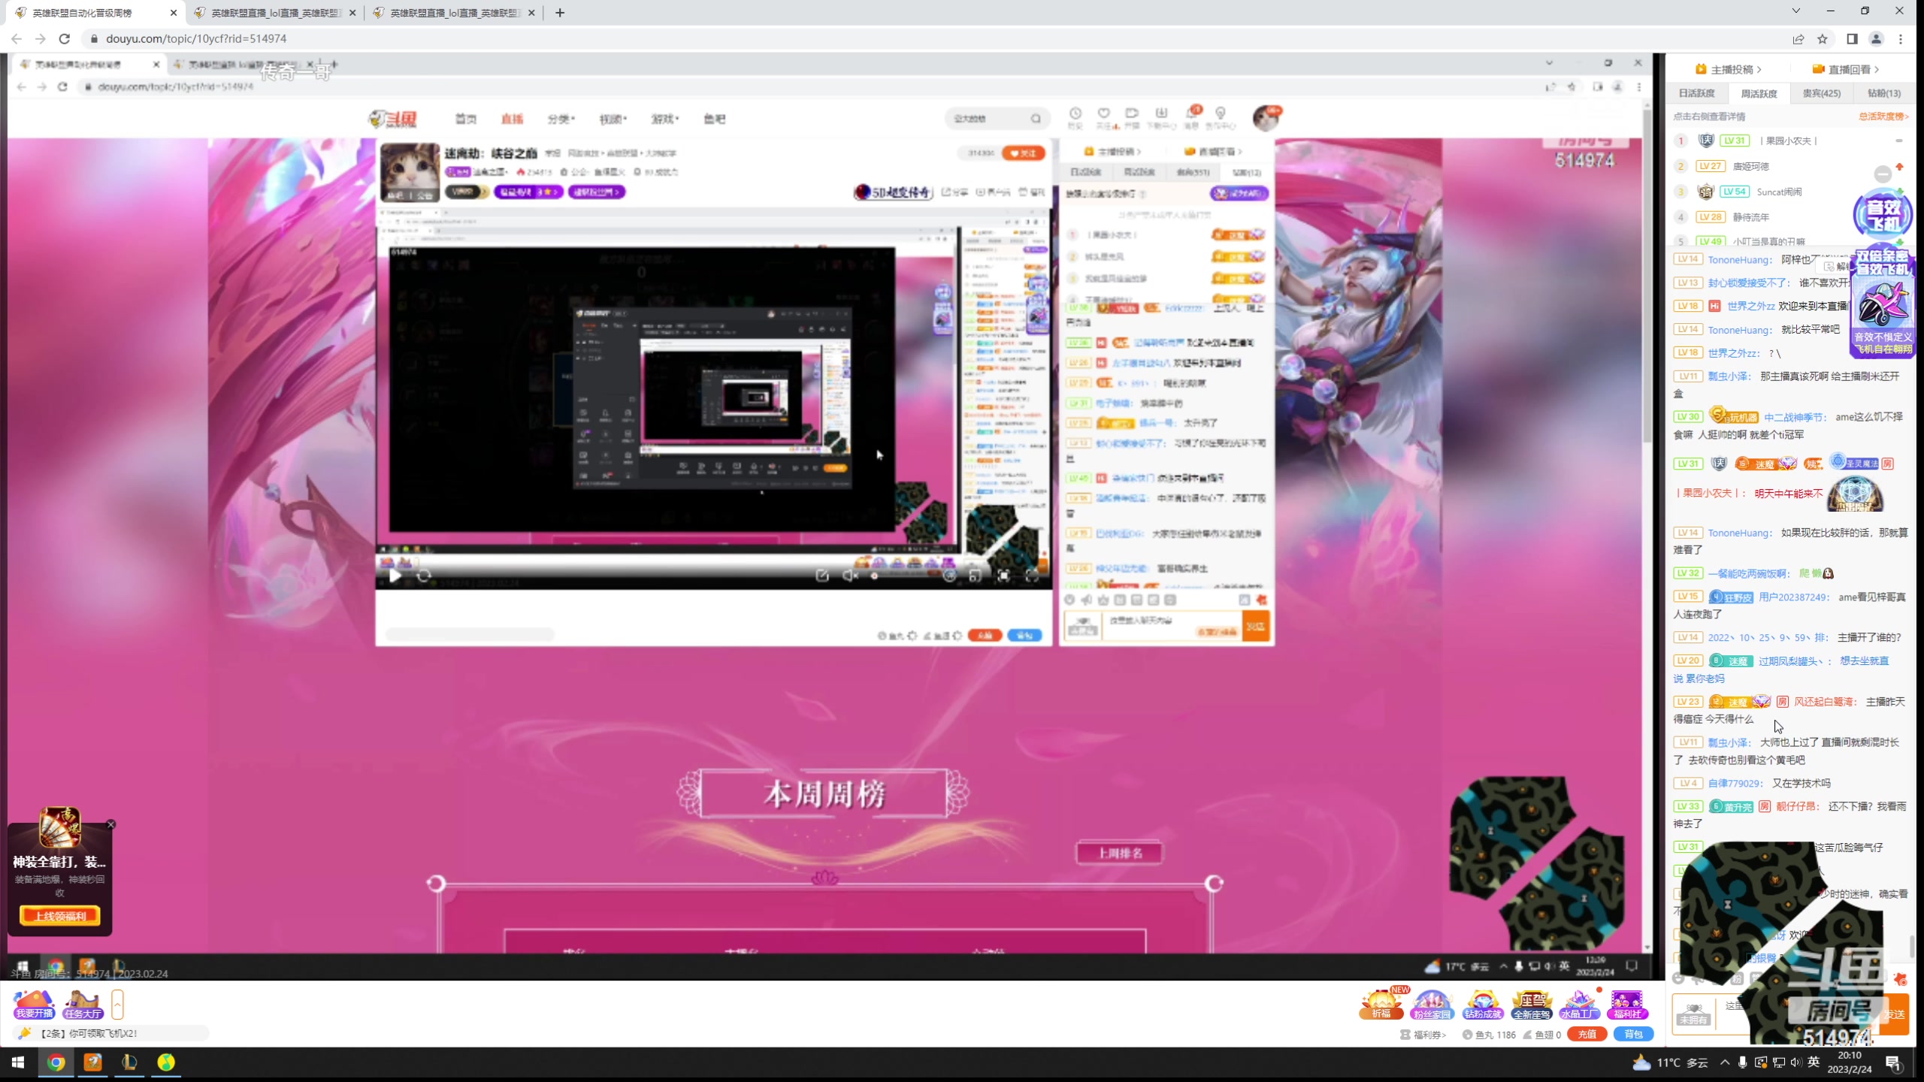Show hidden system tray icons
The width and height of the screenshot is (1924, 1082).
1724,1062
